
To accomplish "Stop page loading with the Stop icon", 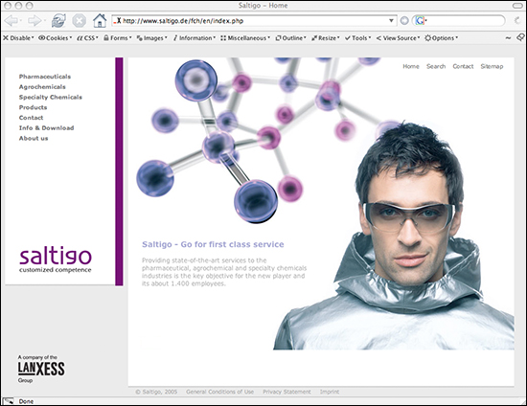I will coord(79,21).
